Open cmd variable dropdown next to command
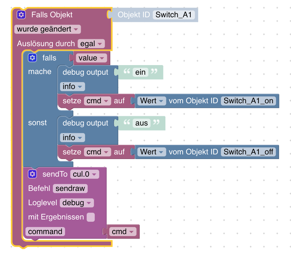This screenshot has width=291, height=255. click(123, 232)
